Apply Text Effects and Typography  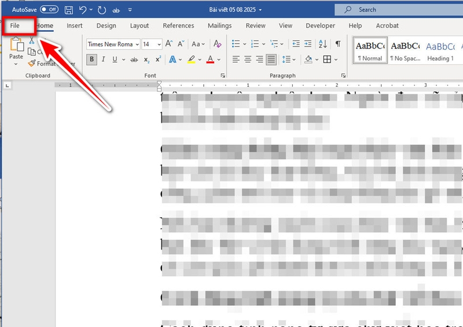(x=172, y=60)
